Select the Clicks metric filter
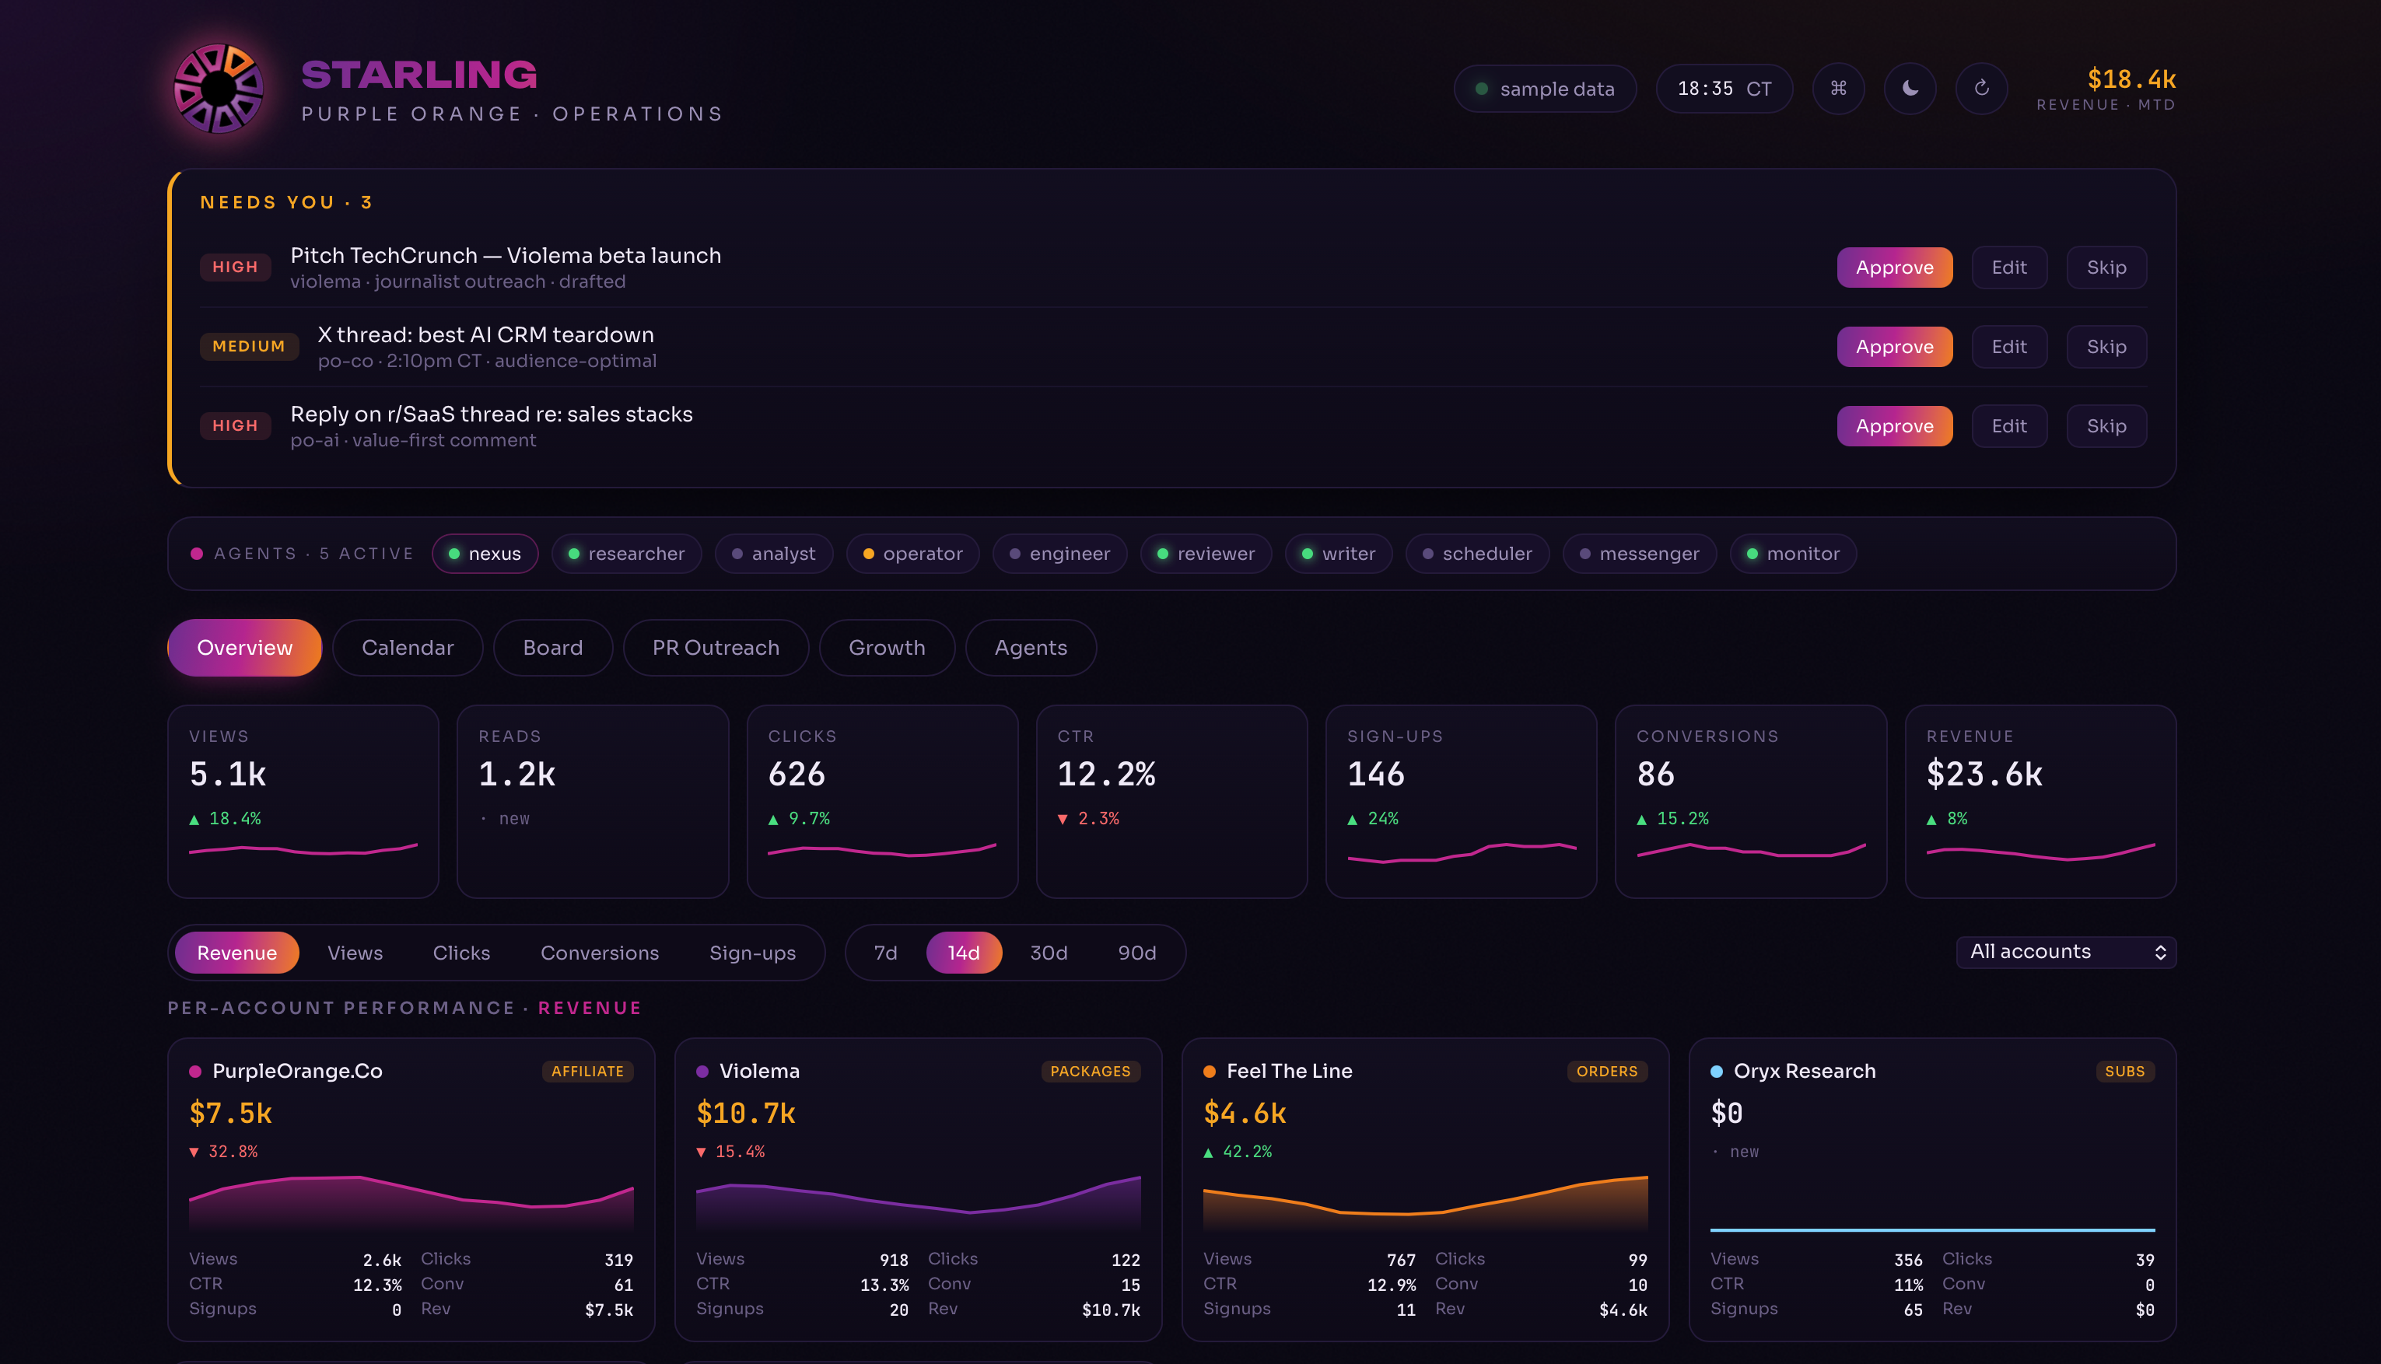2381x1364 pixels. pyautogui.click(x=461, y=953)
